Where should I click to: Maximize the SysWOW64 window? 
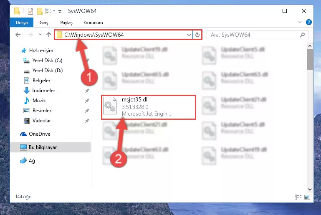[x=285, y=11]
